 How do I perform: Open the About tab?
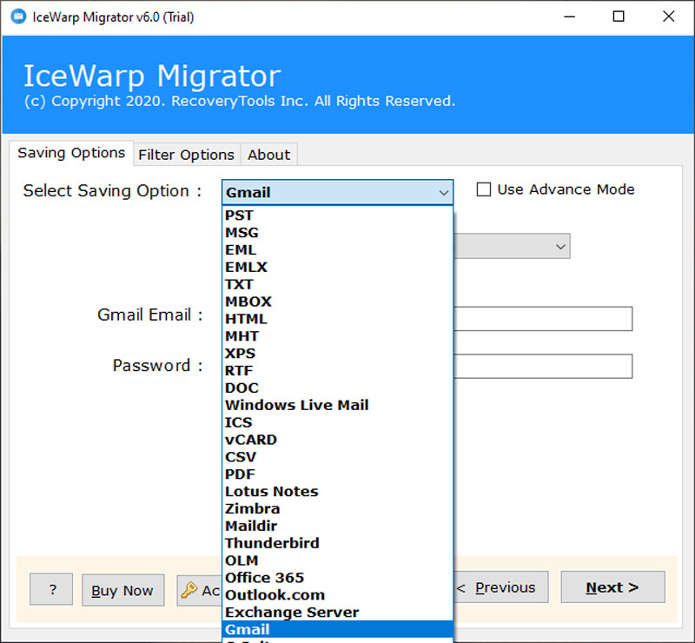[268, 155]
